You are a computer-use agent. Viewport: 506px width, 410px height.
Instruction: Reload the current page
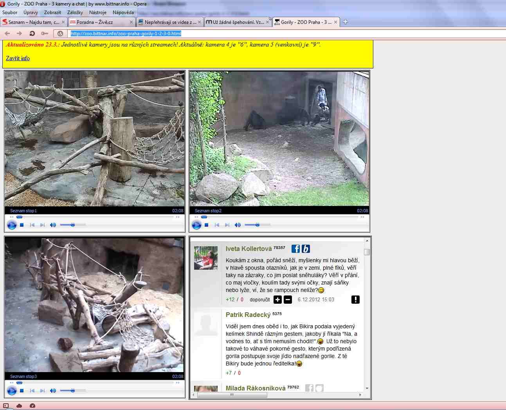(32, 34)
